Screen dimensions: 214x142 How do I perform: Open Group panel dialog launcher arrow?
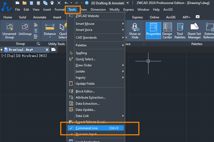click(x=38, y=44)
